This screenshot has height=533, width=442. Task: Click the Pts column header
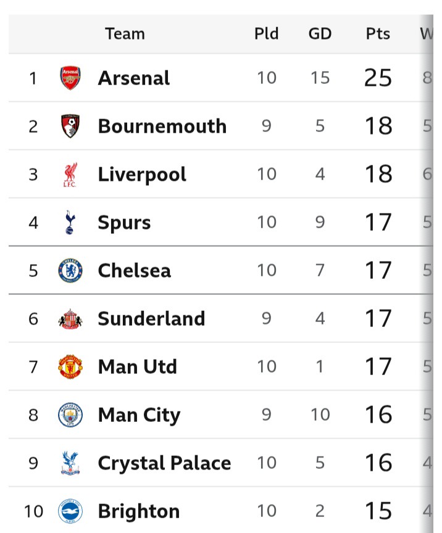click(378, 33)
